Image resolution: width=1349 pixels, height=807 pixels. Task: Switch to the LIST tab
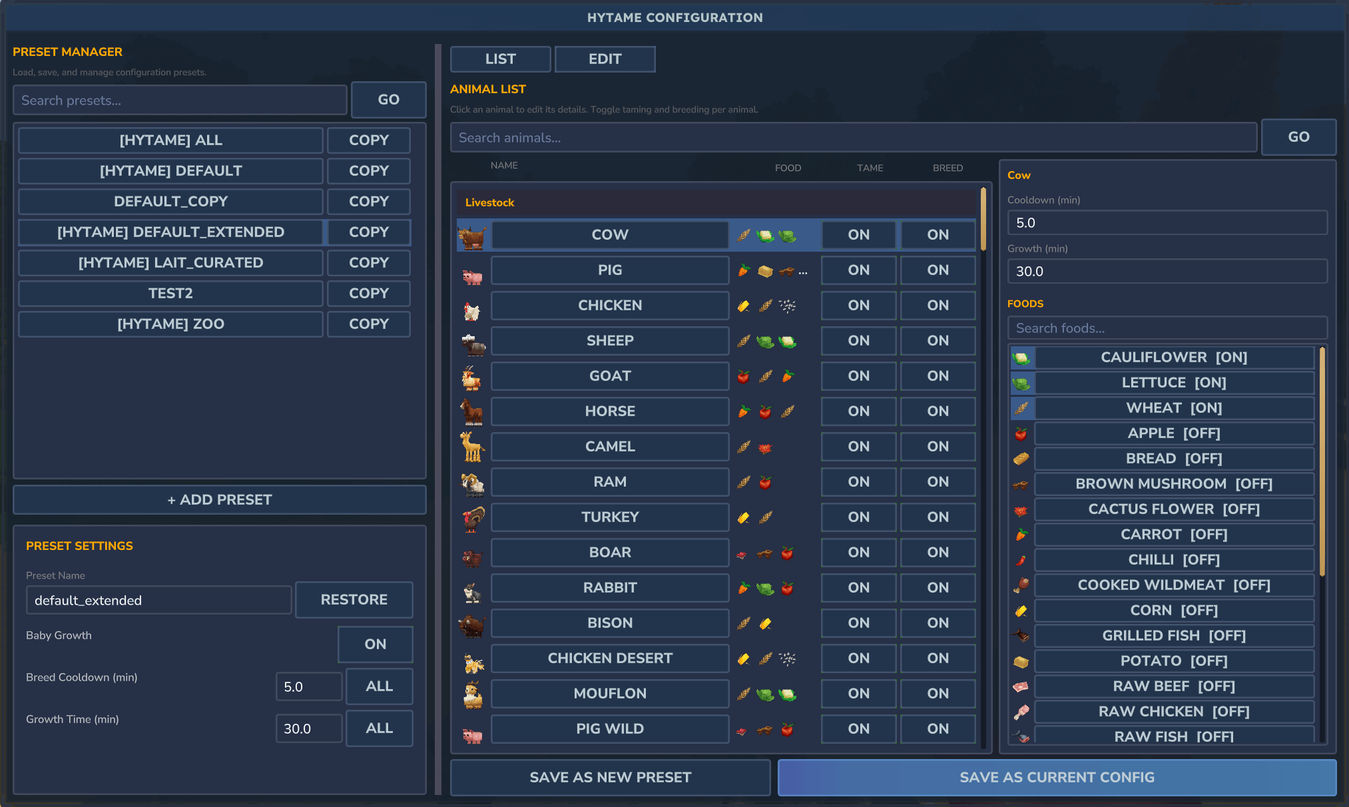point(500,59)
